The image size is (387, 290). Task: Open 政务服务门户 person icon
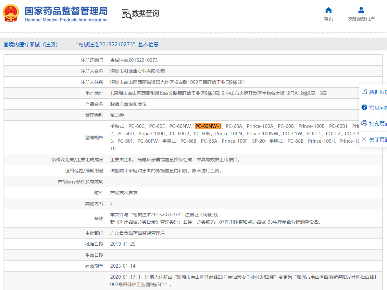point(361,10)
